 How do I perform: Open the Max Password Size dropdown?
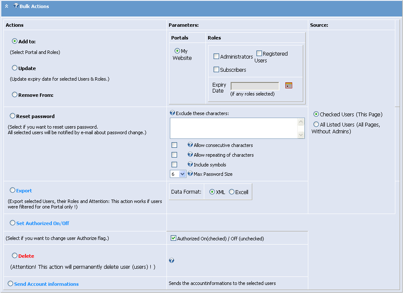(183, 174)
